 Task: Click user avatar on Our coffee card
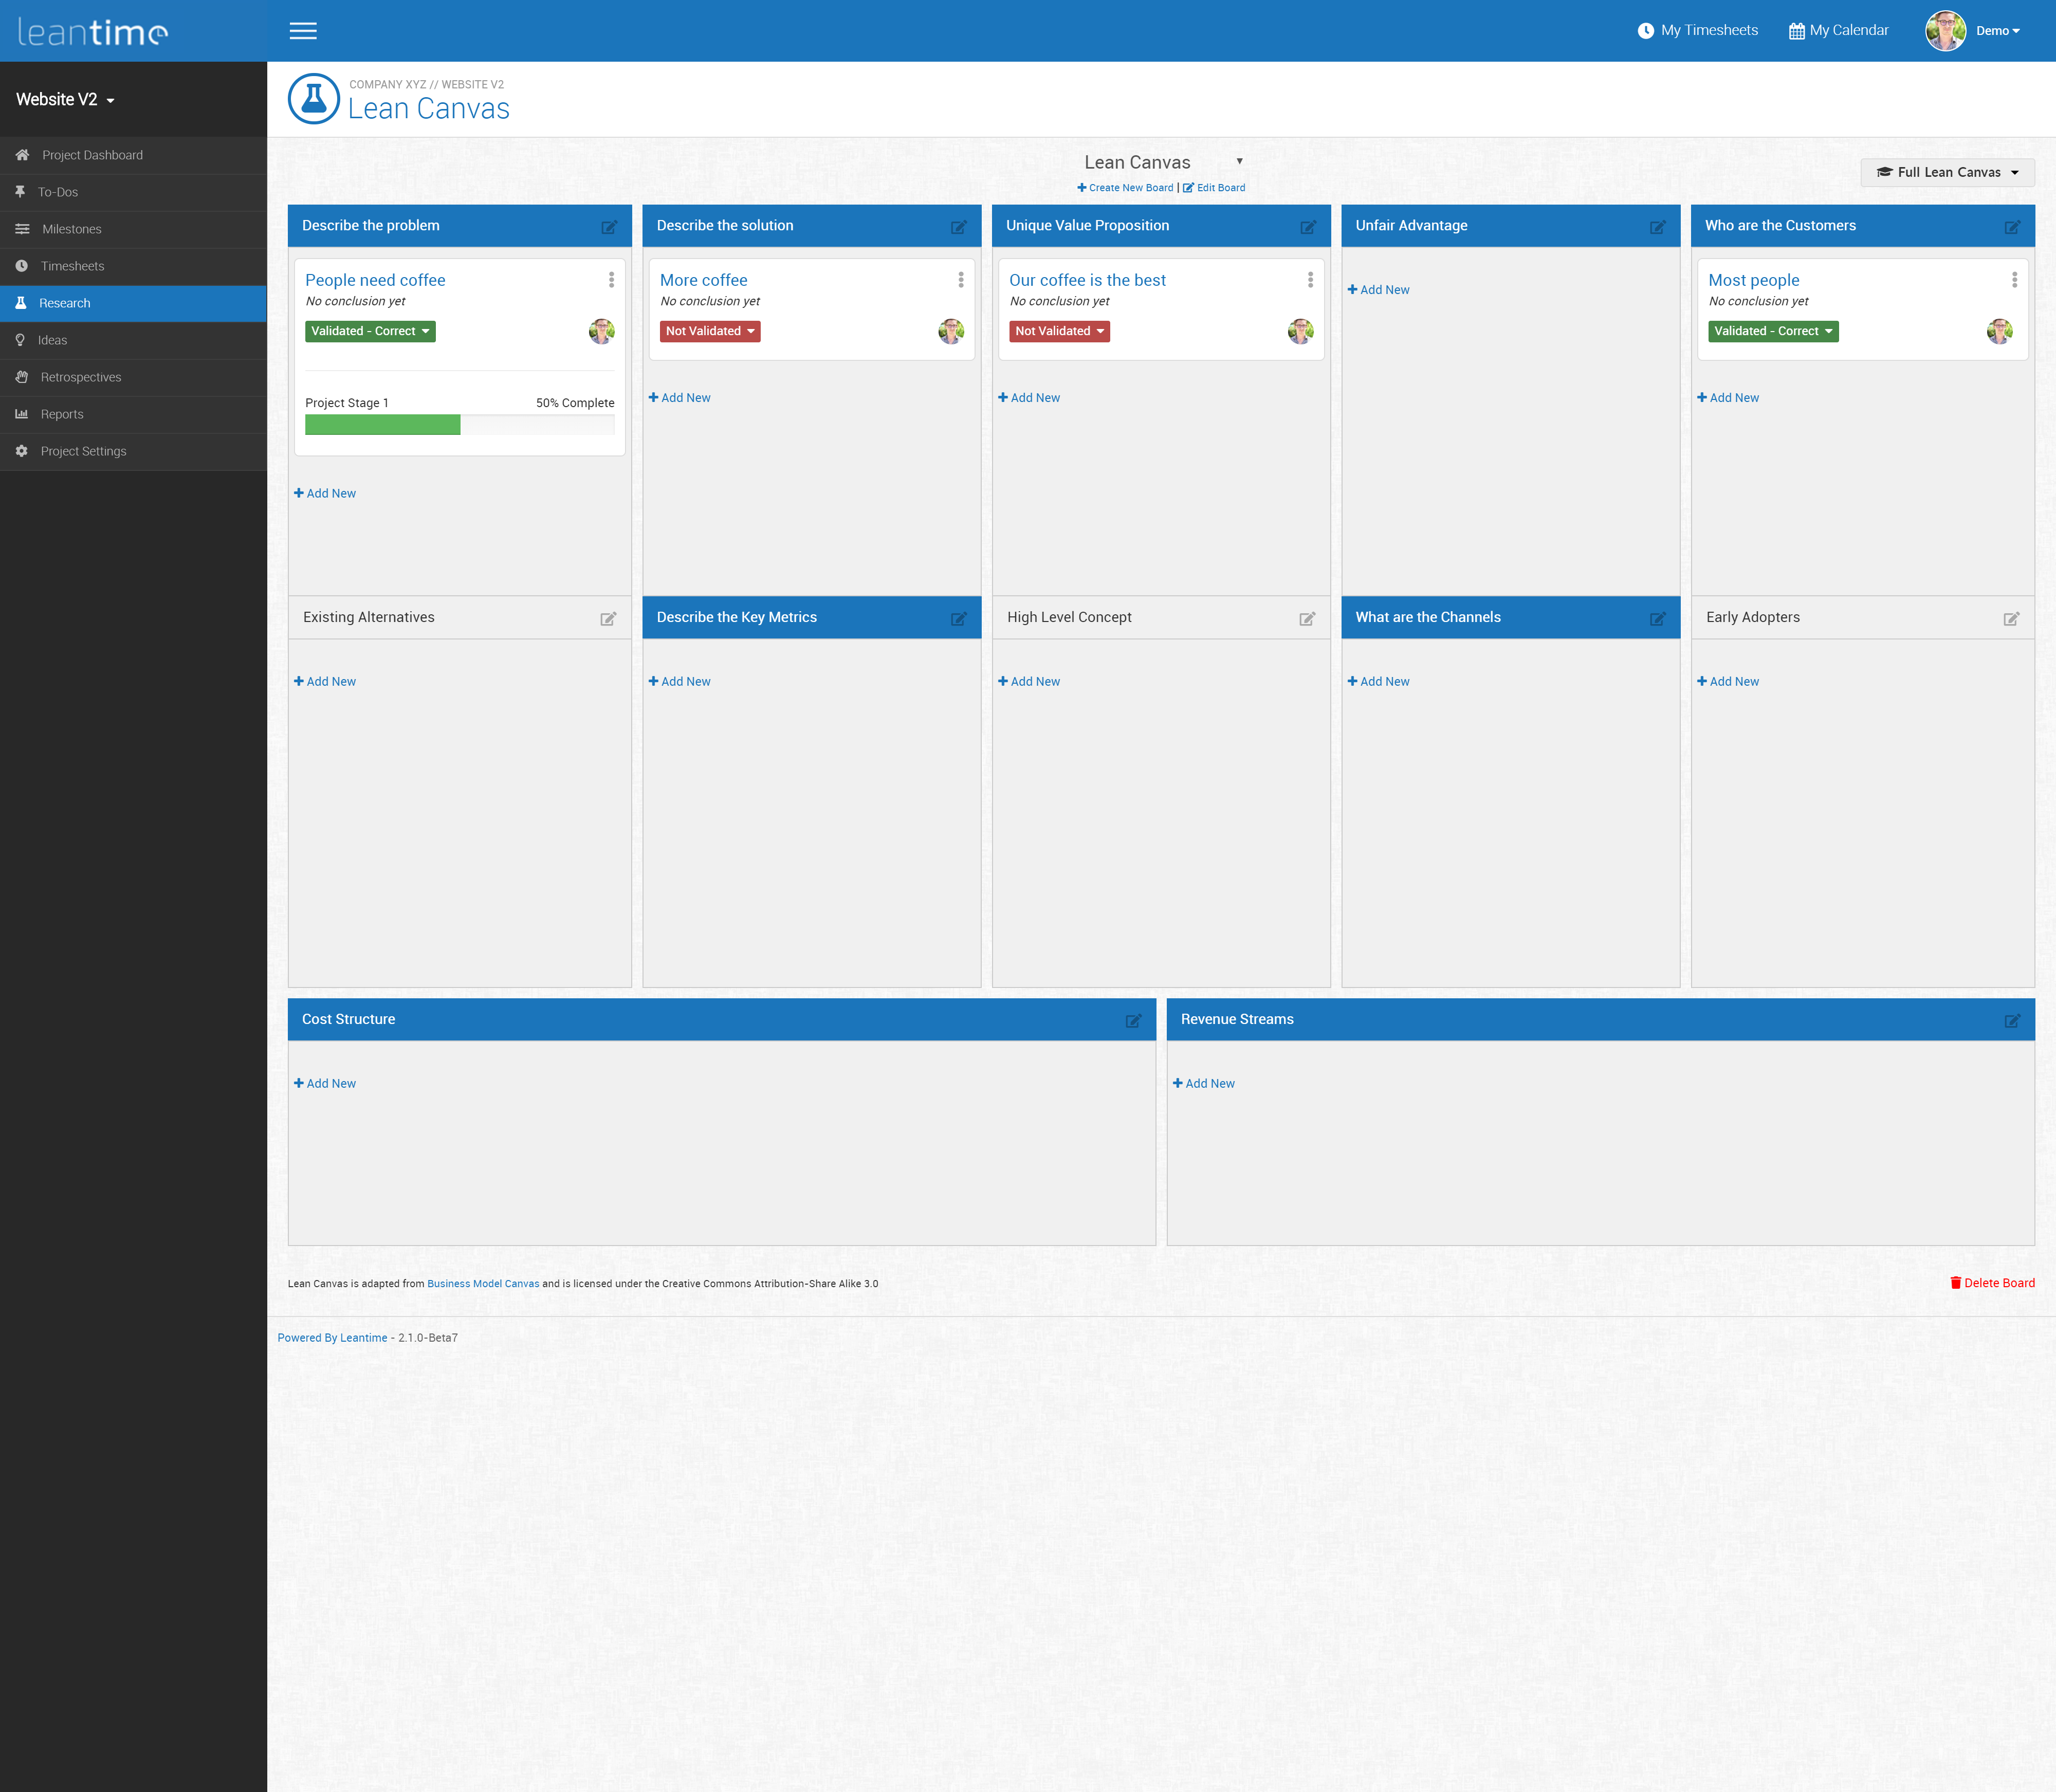1300,331
